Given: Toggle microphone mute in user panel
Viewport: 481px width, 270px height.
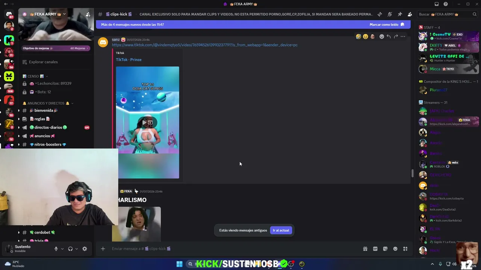Looking at the screenshot, I should click(x=56, y=249).
